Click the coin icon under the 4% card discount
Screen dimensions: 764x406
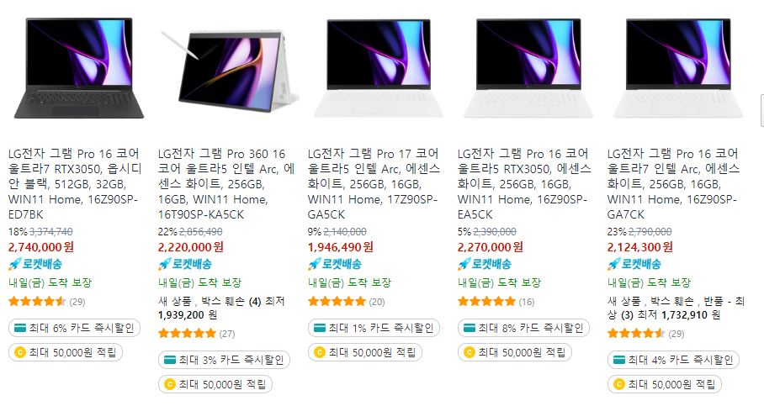click(x=618, y=384)
